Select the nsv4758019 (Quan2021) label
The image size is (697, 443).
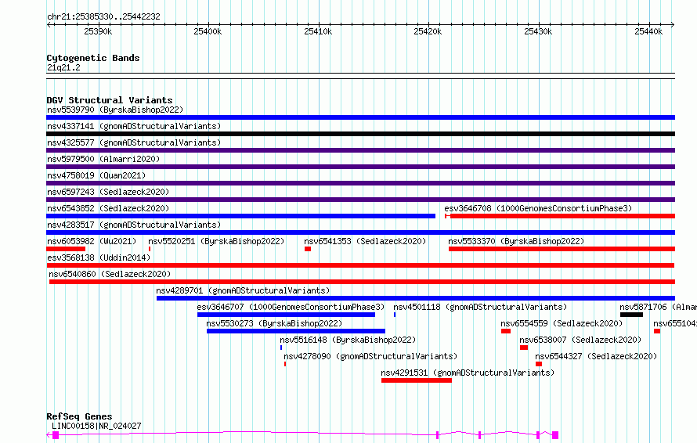point(96,175)
